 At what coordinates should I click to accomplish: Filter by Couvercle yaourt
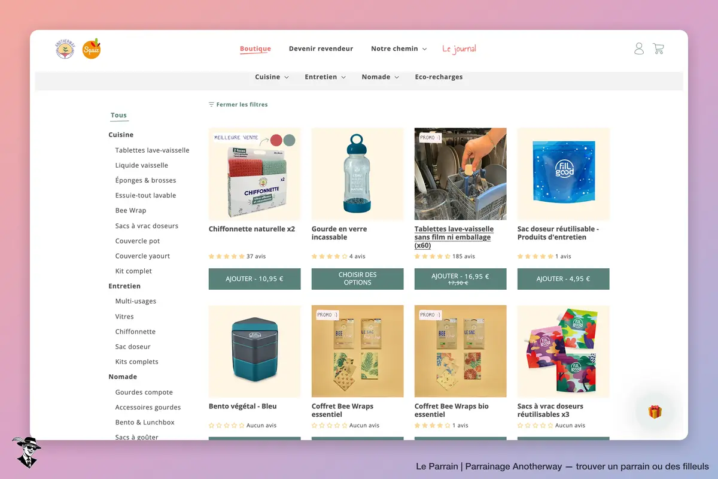click(x=142, y=256)
